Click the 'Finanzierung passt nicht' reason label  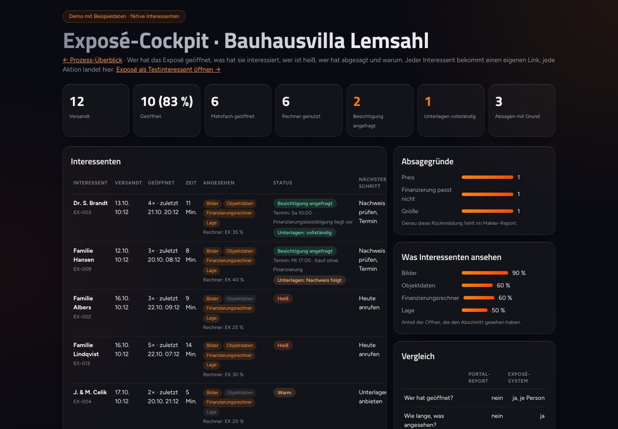tap(426, 194)
